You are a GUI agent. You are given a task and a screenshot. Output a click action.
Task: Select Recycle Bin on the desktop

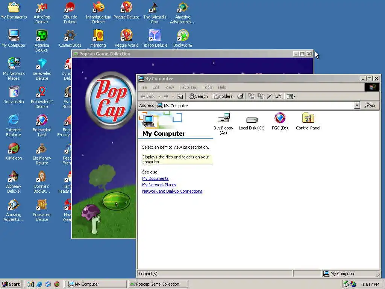point(14,95)
